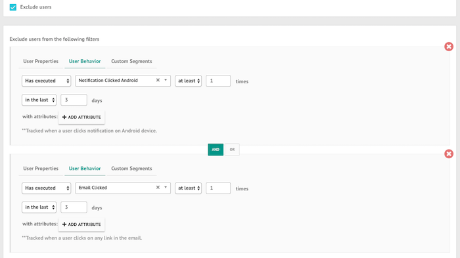Expand the Notification Clicked Android event dropdown
Viewport: 460px width, 258px height.
click(166, 80)
